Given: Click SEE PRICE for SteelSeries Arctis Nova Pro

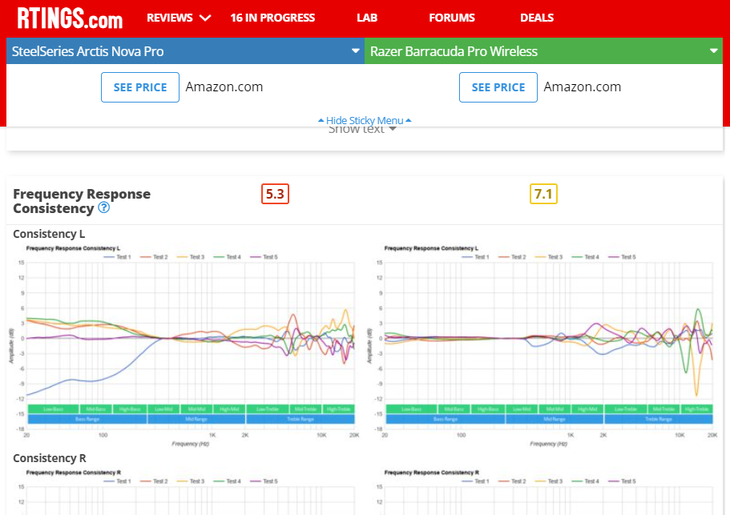Looking at the screenshot, I should coord(140,87).
